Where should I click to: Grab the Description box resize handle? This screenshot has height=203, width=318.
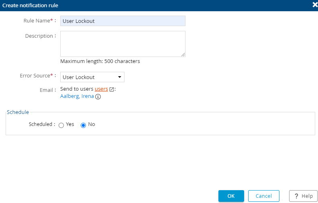click(x=183, y=55)
